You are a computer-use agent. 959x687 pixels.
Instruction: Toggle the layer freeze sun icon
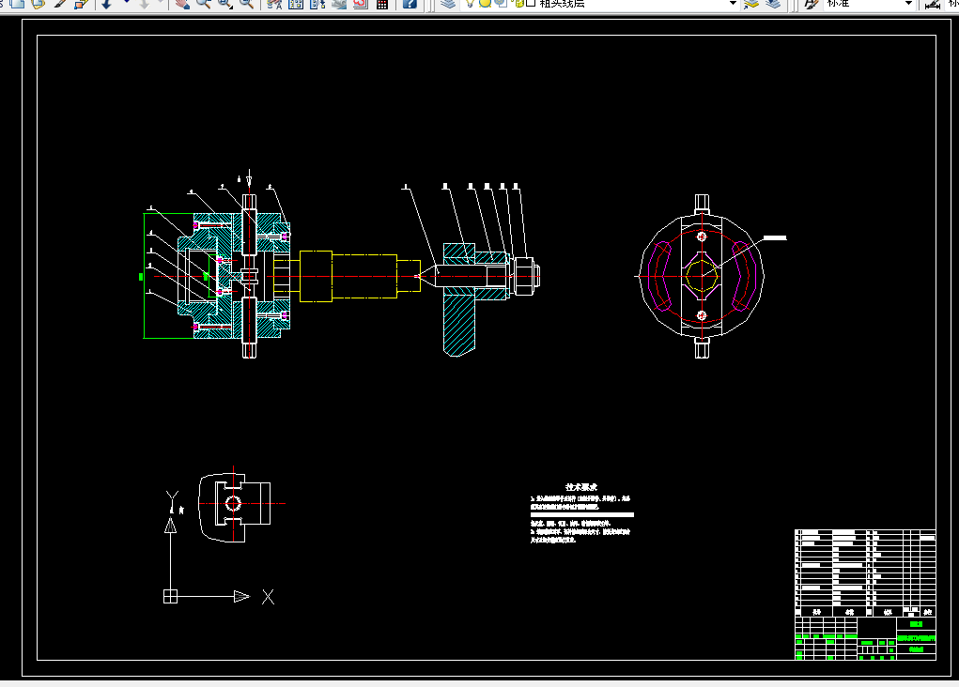pos(485,3)
